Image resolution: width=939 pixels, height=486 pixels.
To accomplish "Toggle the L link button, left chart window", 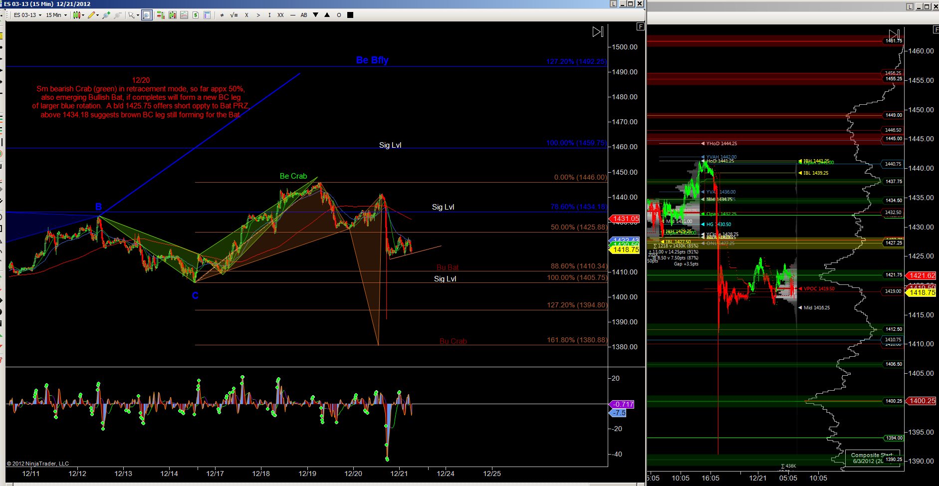I will (613, 4).
